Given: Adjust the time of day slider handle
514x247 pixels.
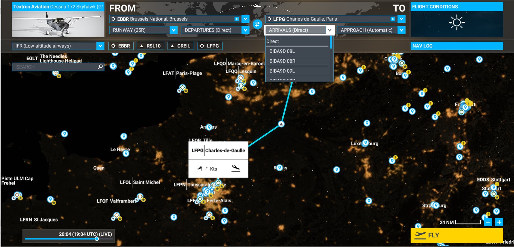Looking at the screenshot, I should pyautogui.click(x=97, y=239).
